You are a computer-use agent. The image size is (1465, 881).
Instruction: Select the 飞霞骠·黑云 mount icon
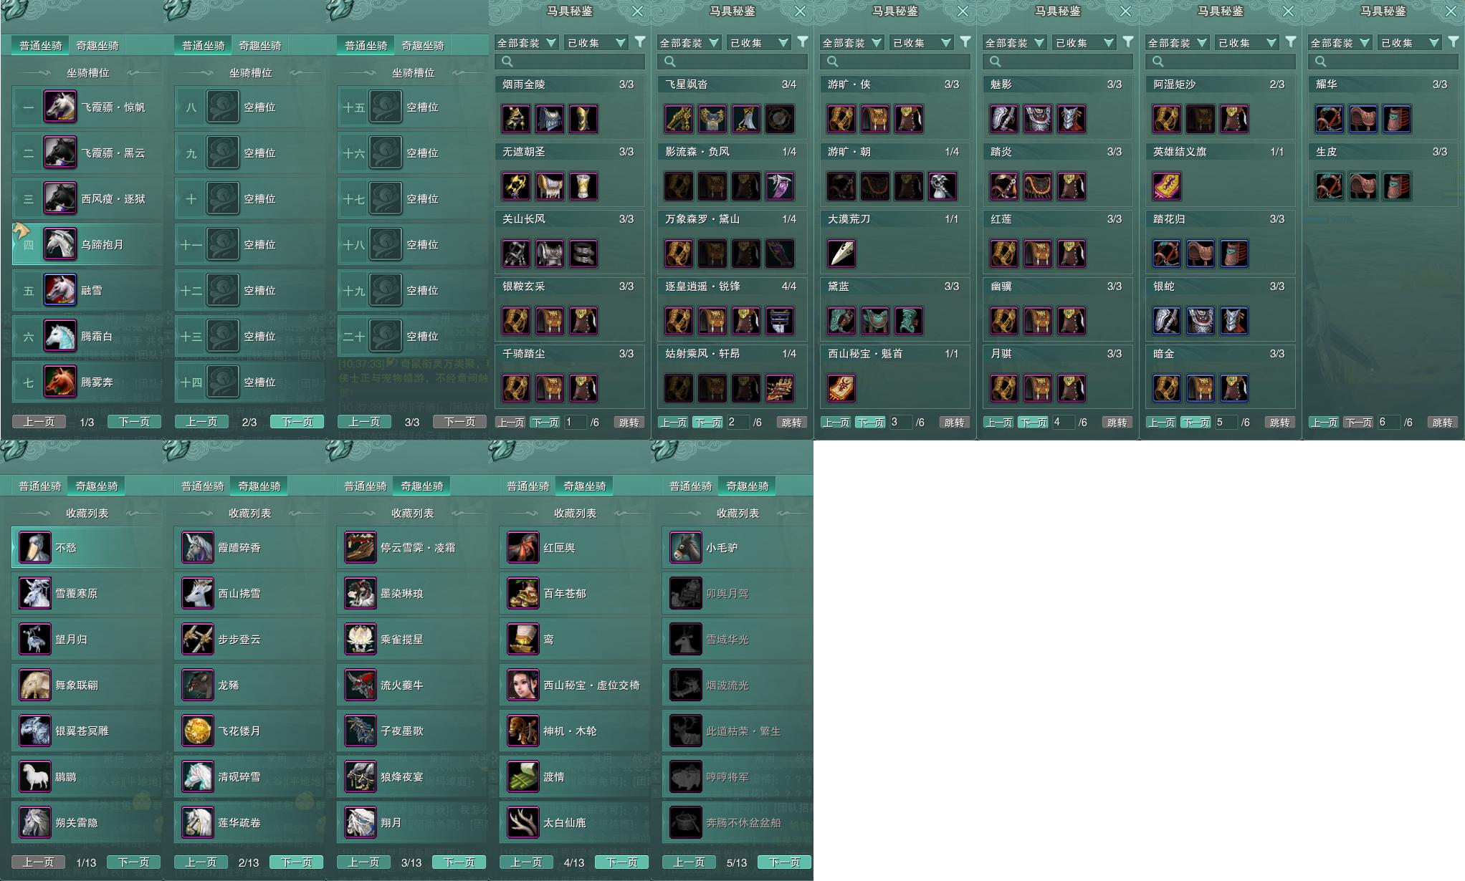(x=60, y=153)
